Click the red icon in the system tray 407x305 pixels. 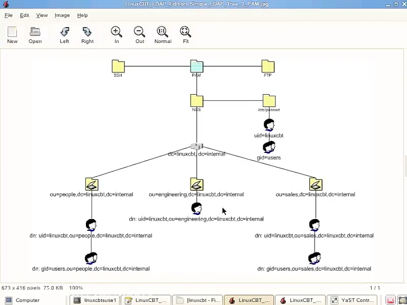(x=391, y=300)
